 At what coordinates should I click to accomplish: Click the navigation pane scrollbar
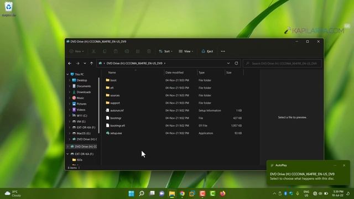[98, 106]
